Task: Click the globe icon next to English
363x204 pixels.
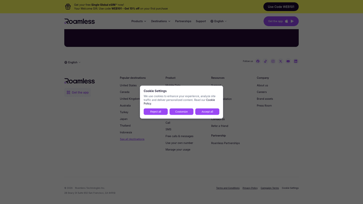Action: click(x=212, y=21)
